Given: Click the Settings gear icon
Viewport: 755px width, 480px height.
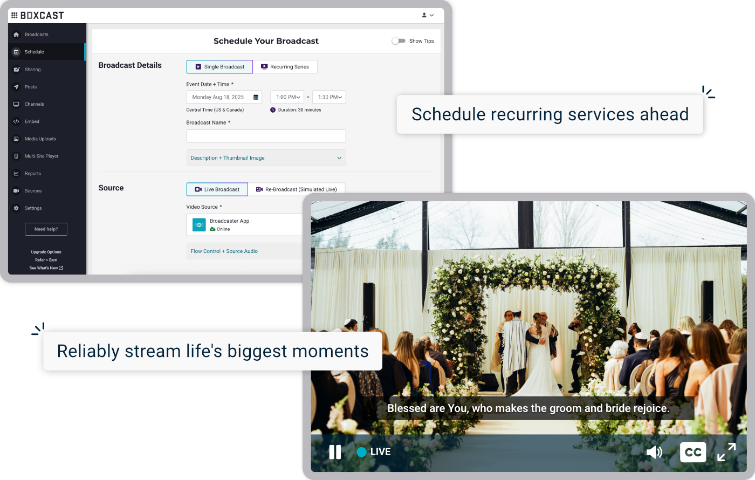Looking at the screenshot, I should (16, 208).
